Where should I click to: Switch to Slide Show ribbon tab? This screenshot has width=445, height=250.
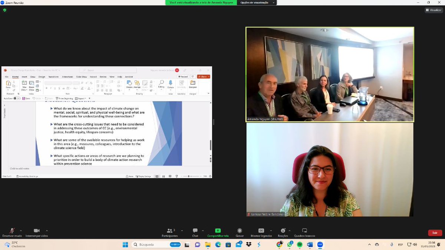click(x=81, y=77)
